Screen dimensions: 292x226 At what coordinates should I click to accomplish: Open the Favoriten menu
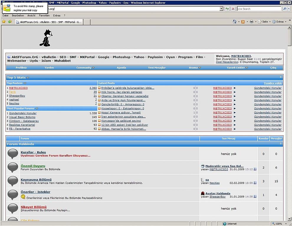coord(44,16)
